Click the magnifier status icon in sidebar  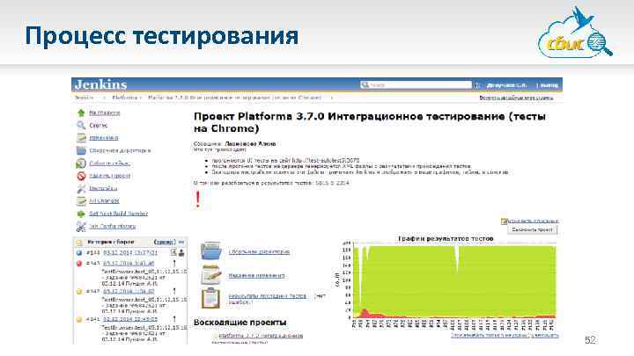[x=81, y=126]
